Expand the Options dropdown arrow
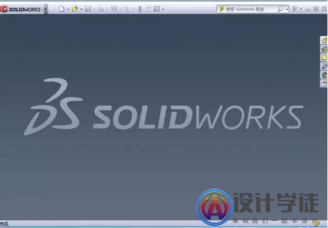Screen dimensions: 328x228 (x=163, y=9)
